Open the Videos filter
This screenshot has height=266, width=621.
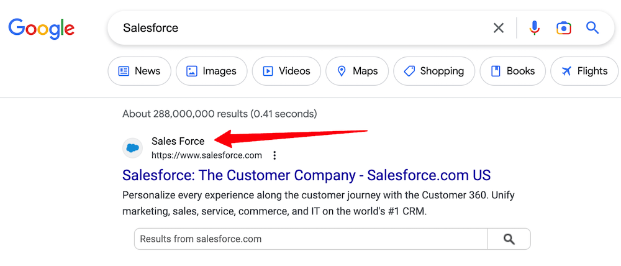pyautogui.click(x=286, y=71)
